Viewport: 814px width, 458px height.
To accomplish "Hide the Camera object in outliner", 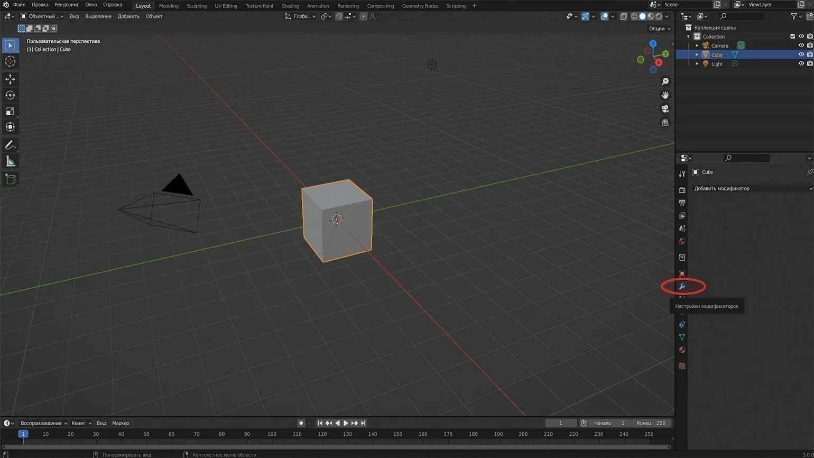I will pos(801,45).
